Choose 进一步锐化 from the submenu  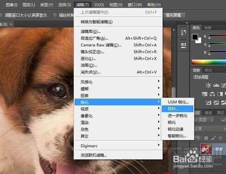(178, 115)
